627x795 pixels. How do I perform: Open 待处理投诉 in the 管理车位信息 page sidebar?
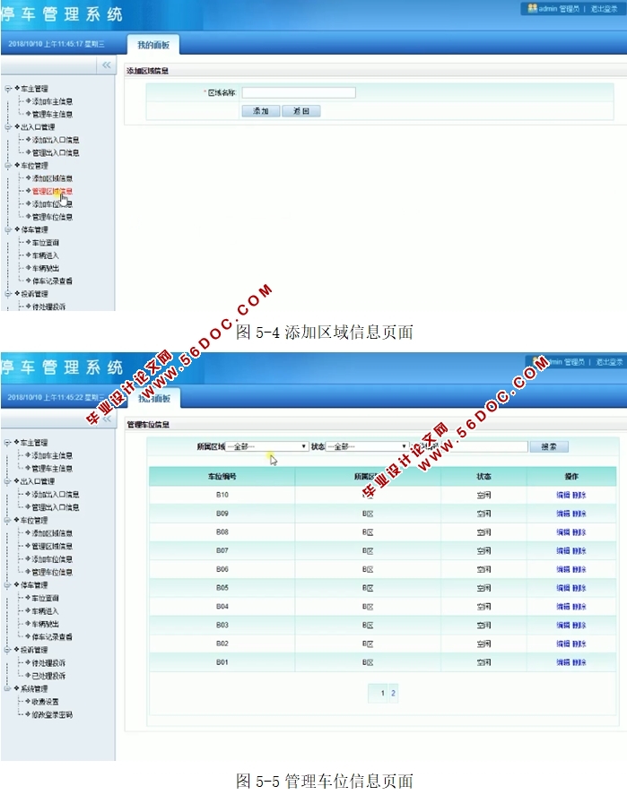pyautogui.click(x=48, y=662)
